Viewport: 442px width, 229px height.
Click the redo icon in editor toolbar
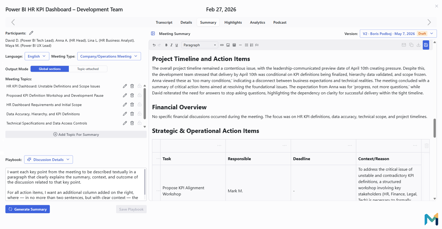159,45
